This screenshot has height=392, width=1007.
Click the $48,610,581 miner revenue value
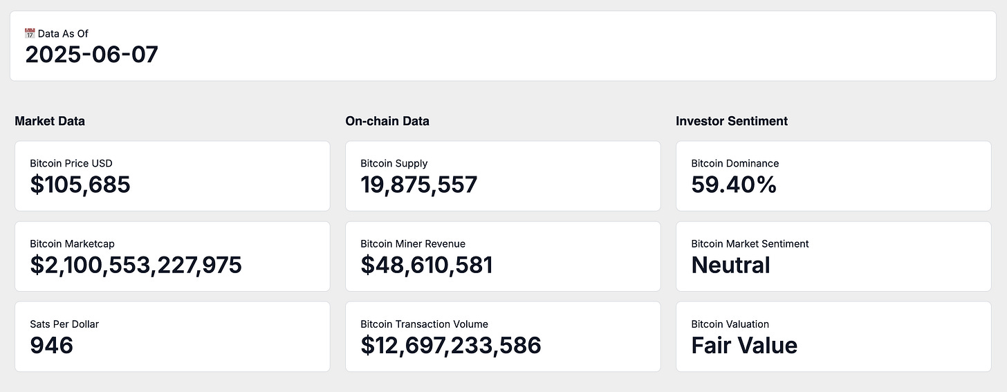tap(427, 265)
